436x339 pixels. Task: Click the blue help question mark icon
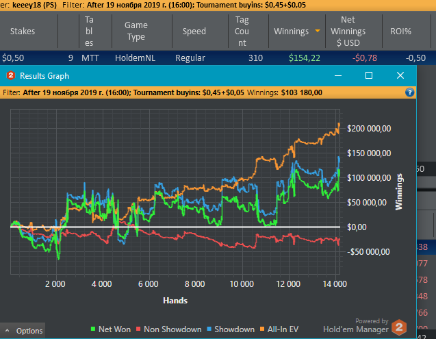pyautogui.click(x=409, y=92)
